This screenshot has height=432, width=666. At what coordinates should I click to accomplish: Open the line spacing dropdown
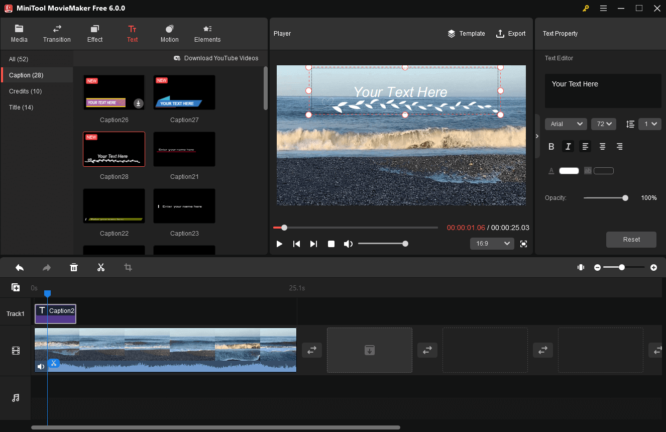tap(649, 124)
